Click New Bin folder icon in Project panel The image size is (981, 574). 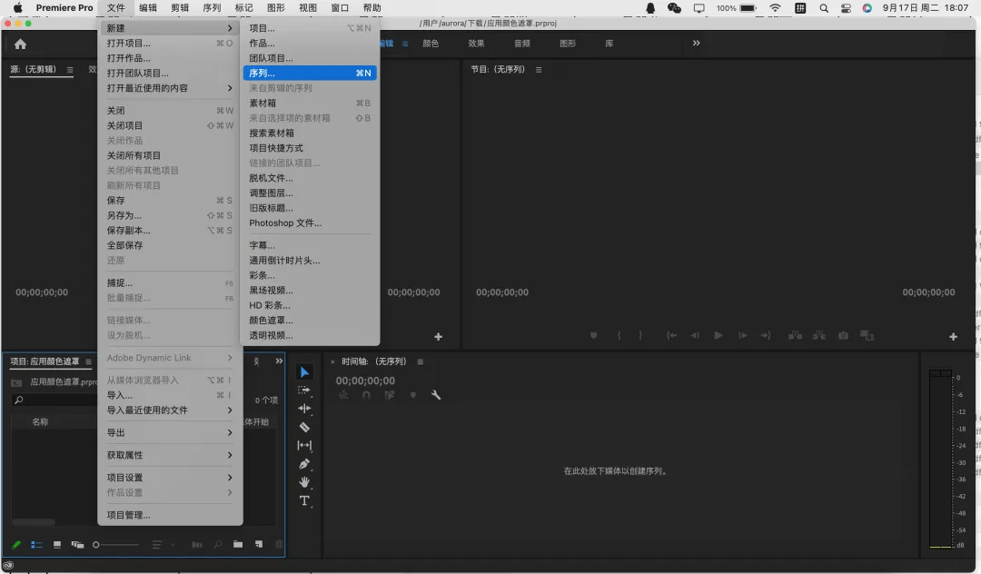coord(238,545)
